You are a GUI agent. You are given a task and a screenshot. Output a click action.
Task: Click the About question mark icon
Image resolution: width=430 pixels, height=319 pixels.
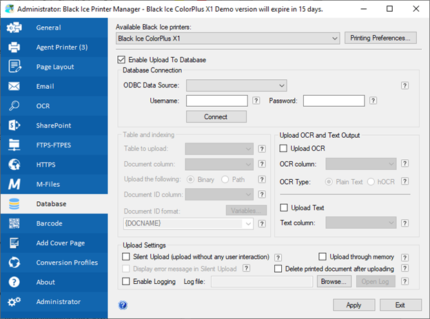[14, 282]
